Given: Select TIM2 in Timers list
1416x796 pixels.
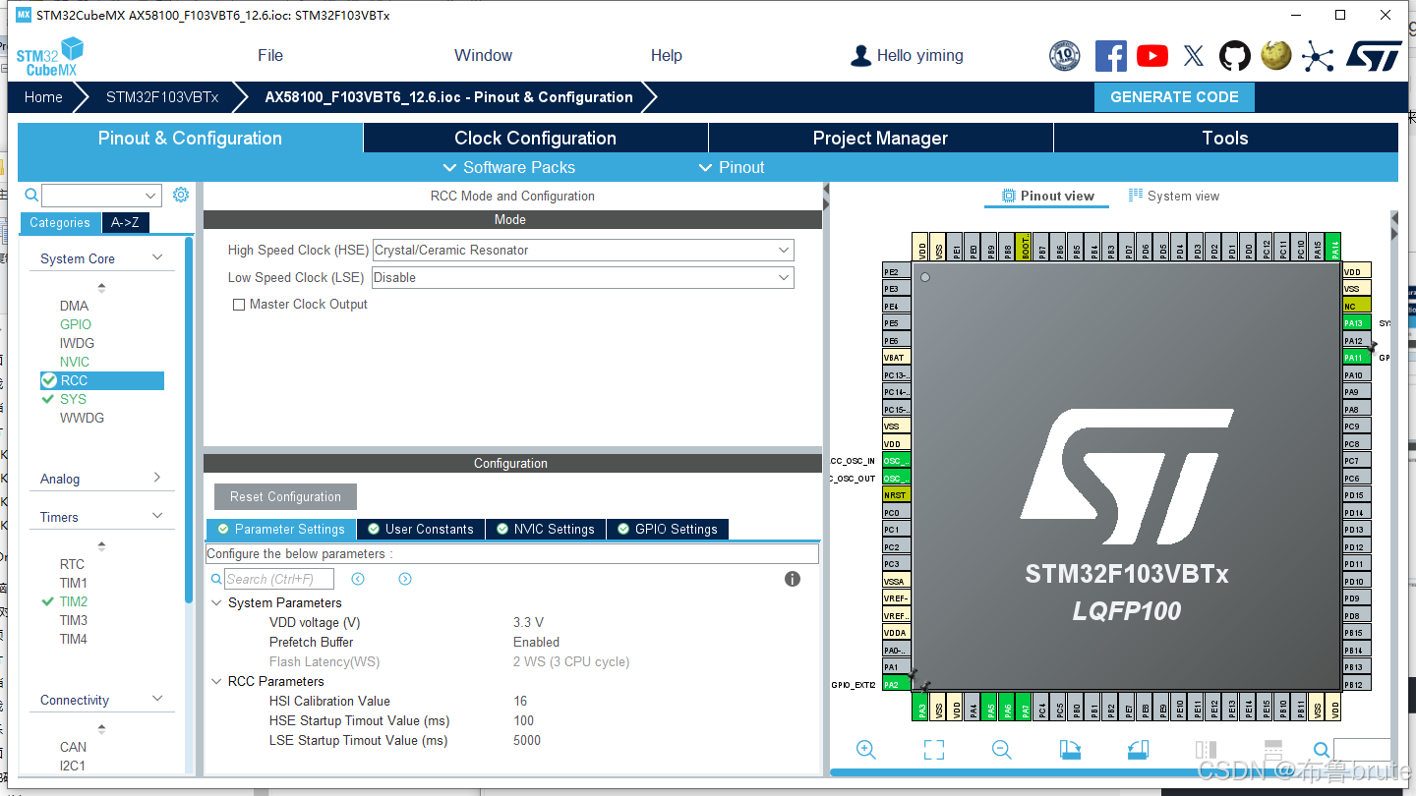Looking at the screenshot, I should point(74,601).
